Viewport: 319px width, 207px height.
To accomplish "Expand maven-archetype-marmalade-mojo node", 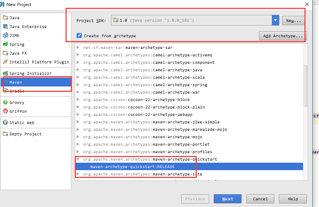I will pos(78,129).
